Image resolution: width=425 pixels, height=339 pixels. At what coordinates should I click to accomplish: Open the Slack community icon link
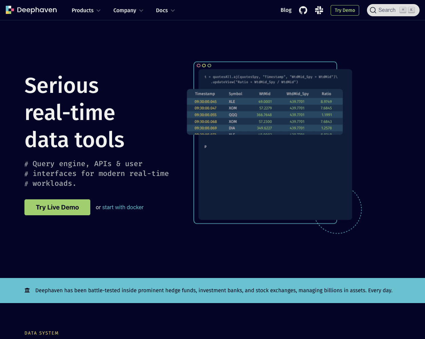pos(319,10)
